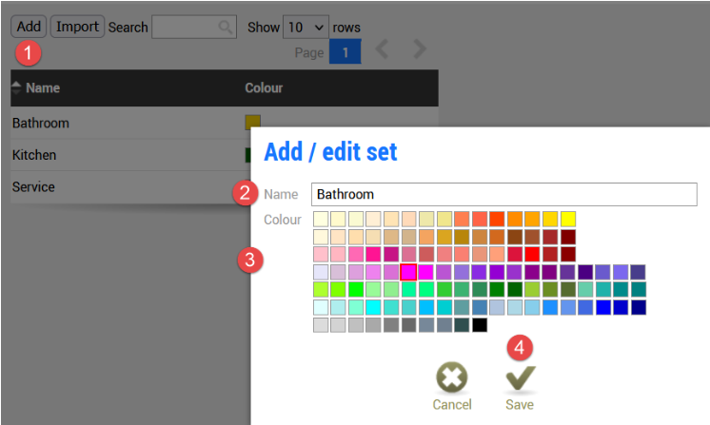Click the Name text field containing Bathroom
Viewport: 710px width, 425px height.
(503, 194)
